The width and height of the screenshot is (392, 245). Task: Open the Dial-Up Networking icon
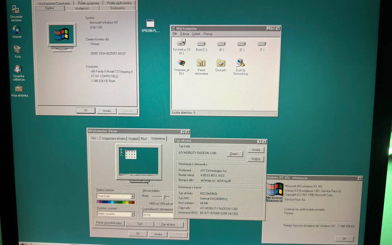(x=241, y=67)
